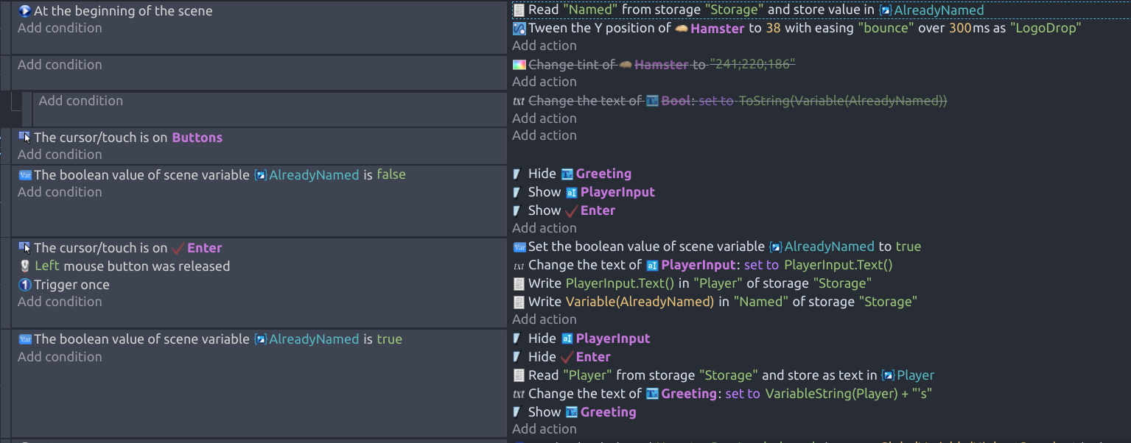Select the storage icon beside Read "Named" action
The height and width of the screenshot is (443, 1131).
click(x=519, y=10)
